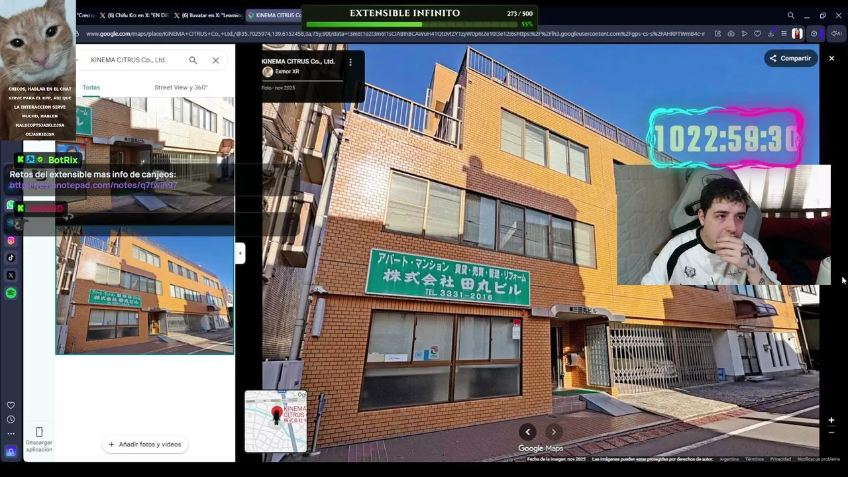Click the notification bell icon in sidebar

pyautogui.click(x=11, y=452)
